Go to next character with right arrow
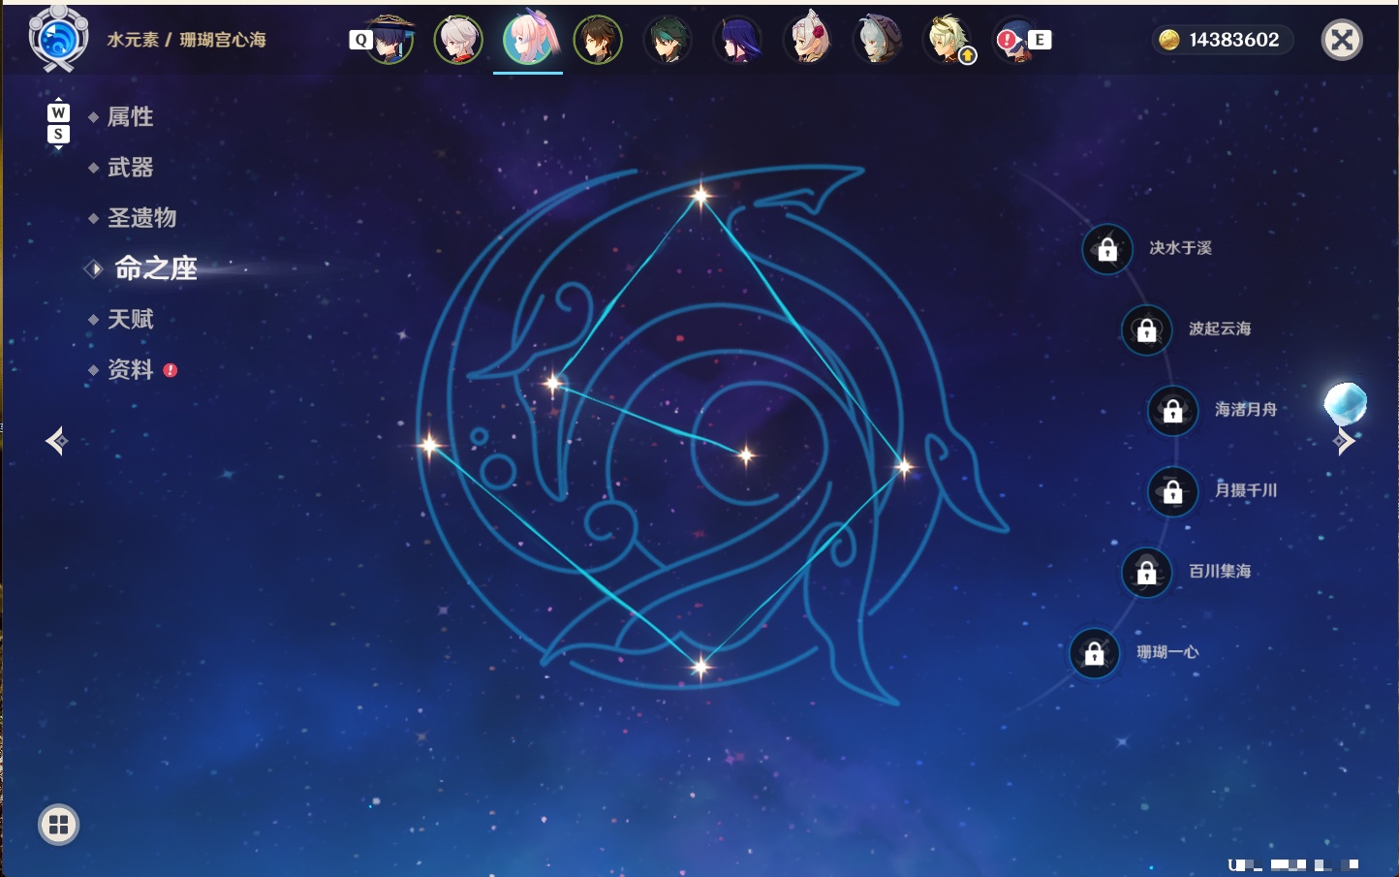Viewport: 1399px width, 877px height. 1344,441
